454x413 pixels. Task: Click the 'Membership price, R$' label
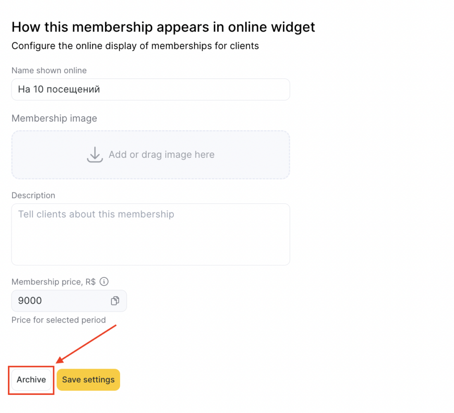[x=54, y=282]
